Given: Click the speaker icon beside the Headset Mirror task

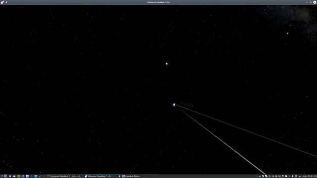Looking at the screenshot, I should (x=119, y=176).
